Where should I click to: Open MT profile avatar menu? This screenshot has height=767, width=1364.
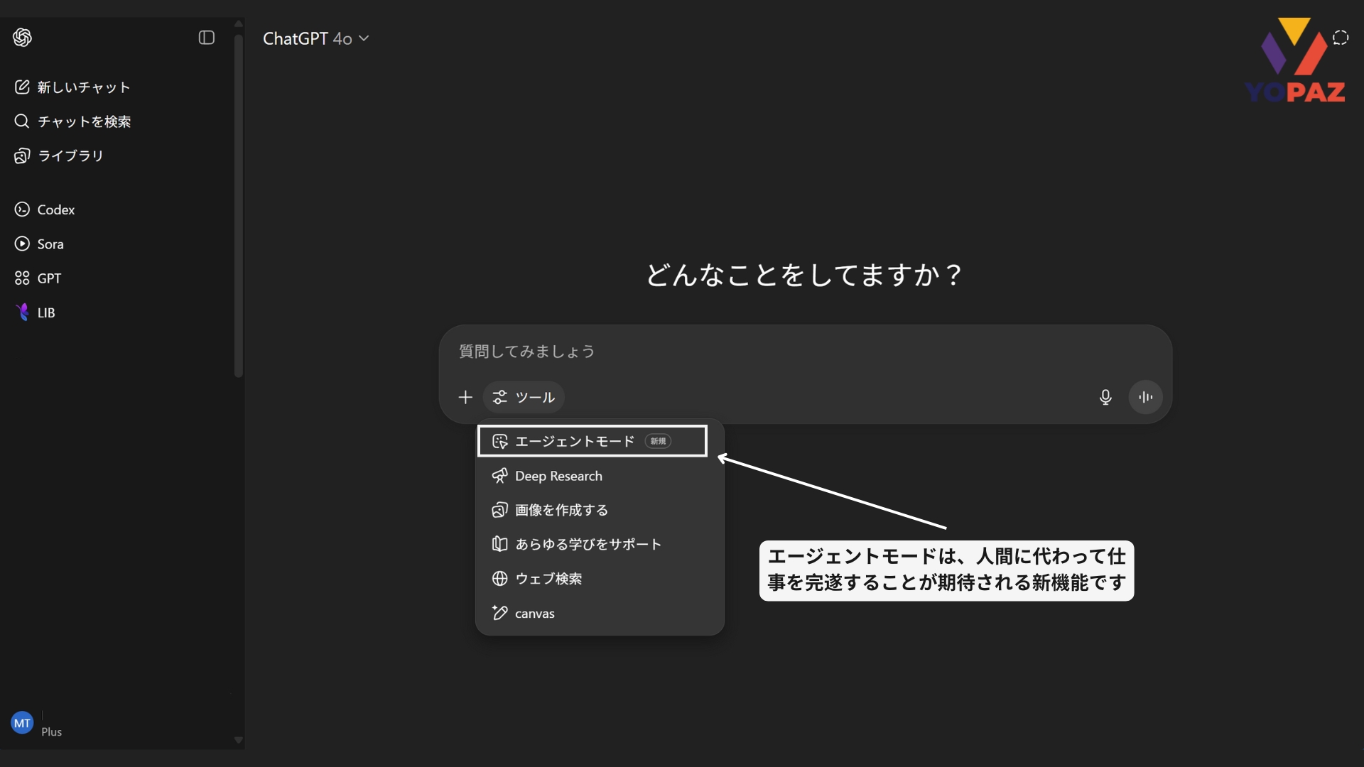click(x=22, y=723)
